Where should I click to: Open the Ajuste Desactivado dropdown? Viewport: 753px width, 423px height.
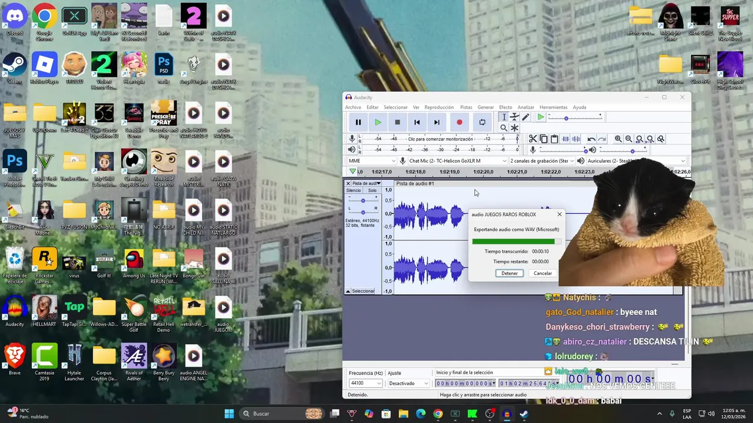click(x=408, y=383)
